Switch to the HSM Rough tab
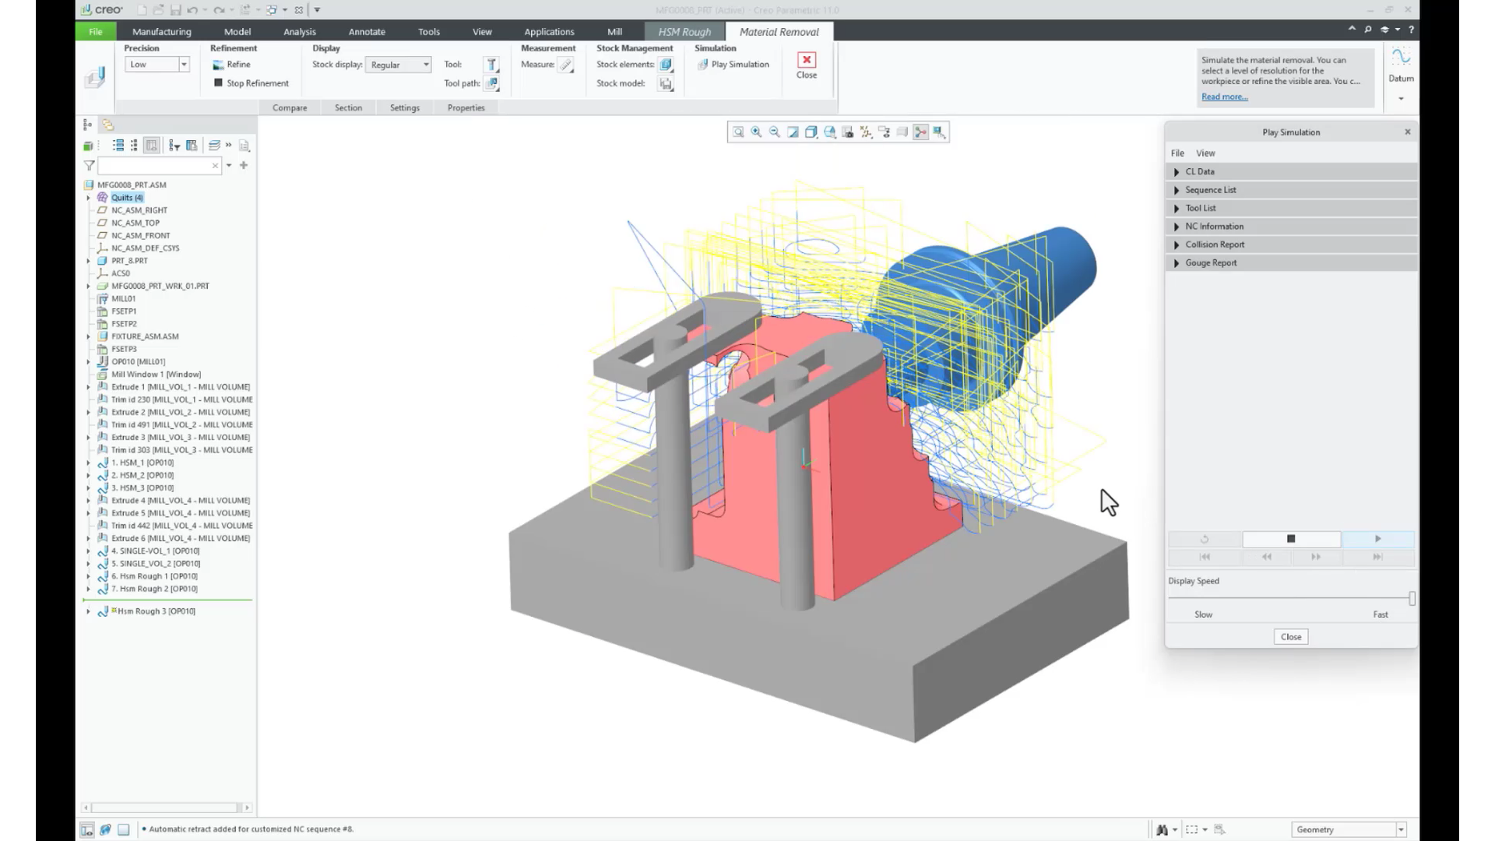The width and height of the screenshot is (1495, 841). pyautogui.click(x=684, y=32)
